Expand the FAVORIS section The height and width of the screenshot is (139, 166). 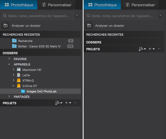9,59
